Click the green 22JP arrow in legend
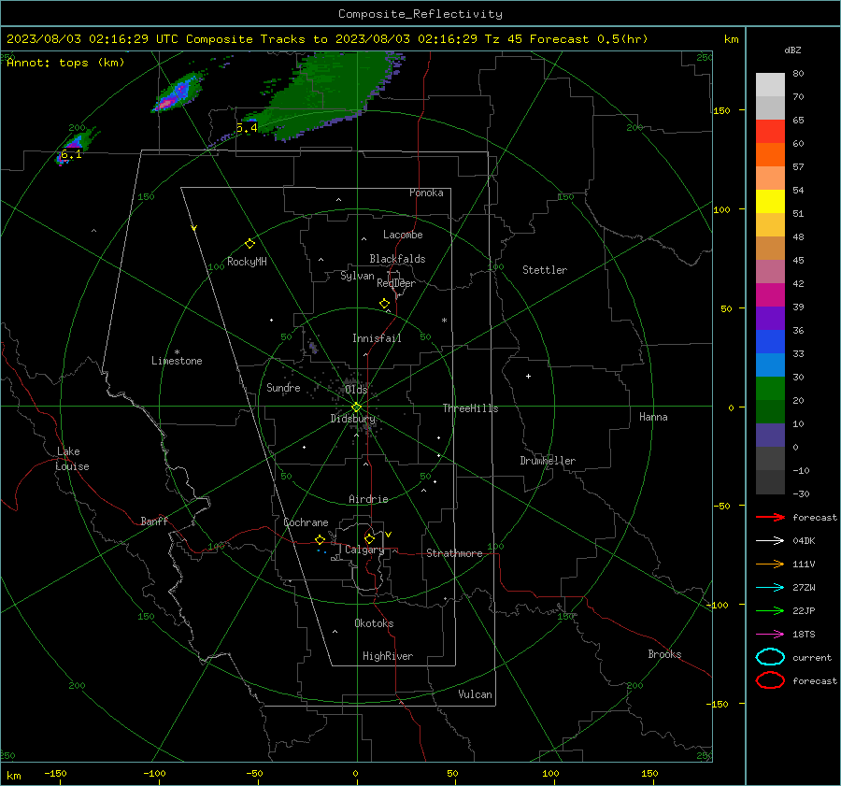The image size is (841, 786). [x=770, y=610]
